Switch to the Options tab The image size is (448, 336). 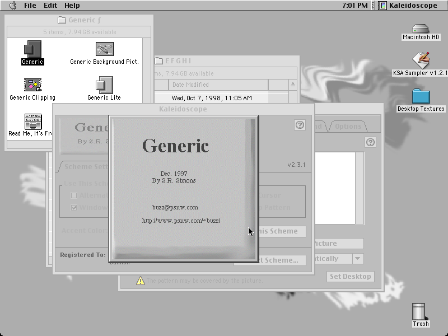click(x=348, y=127)
